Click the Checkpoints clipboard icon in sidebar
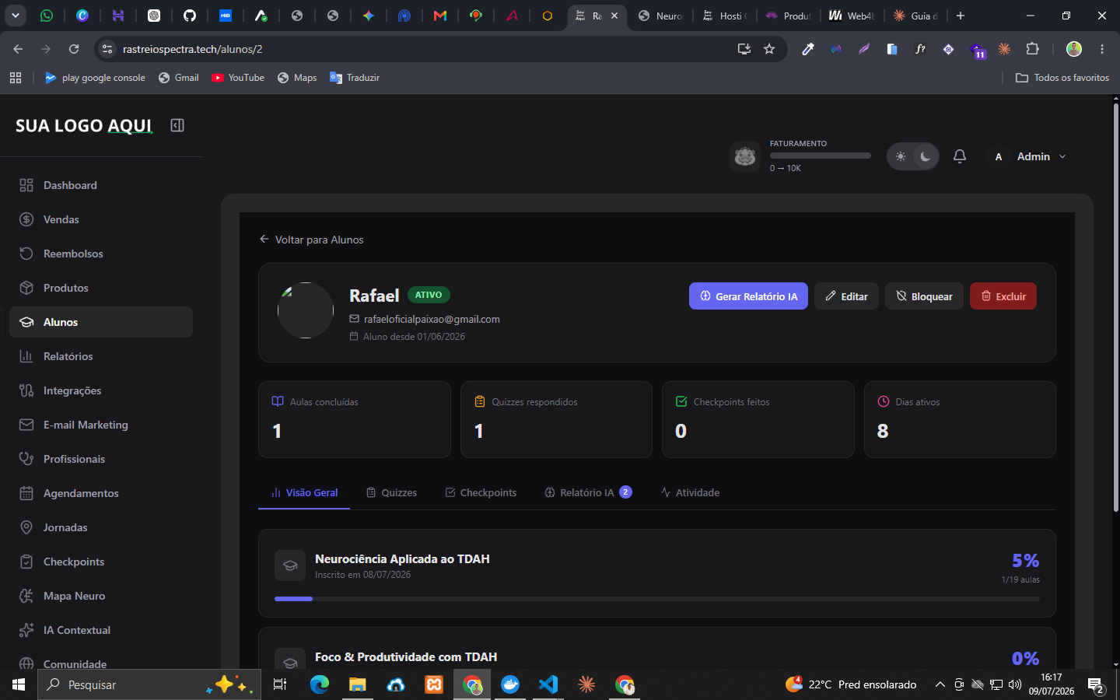The height and width of the screenshot is (700, 1120). (26, 562)
